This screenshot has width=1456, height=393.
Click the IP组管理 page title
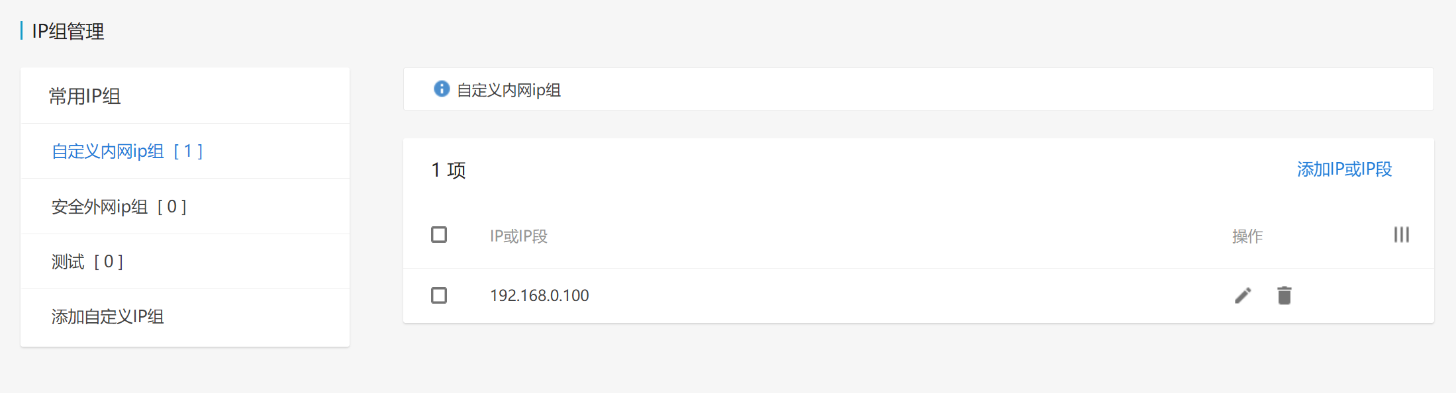[x=68, y=31]
